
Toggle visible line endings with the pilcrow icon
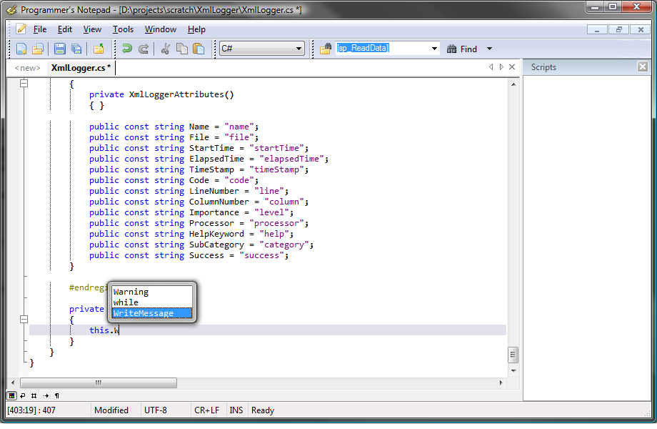tap(56, 395)
